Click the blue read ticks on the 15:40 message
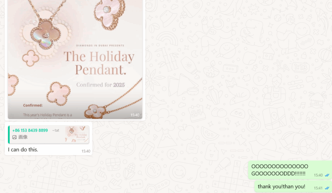 pos(327,175)
